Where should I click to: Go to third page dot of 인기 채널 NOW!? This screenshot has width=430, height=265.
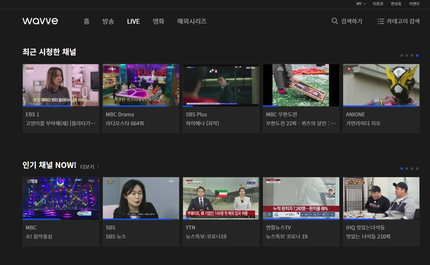coord(412,169)
